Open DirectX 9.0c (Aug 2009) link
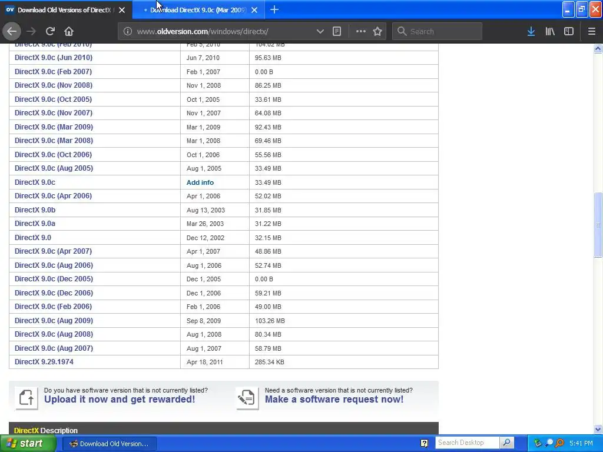 point(54,321)
